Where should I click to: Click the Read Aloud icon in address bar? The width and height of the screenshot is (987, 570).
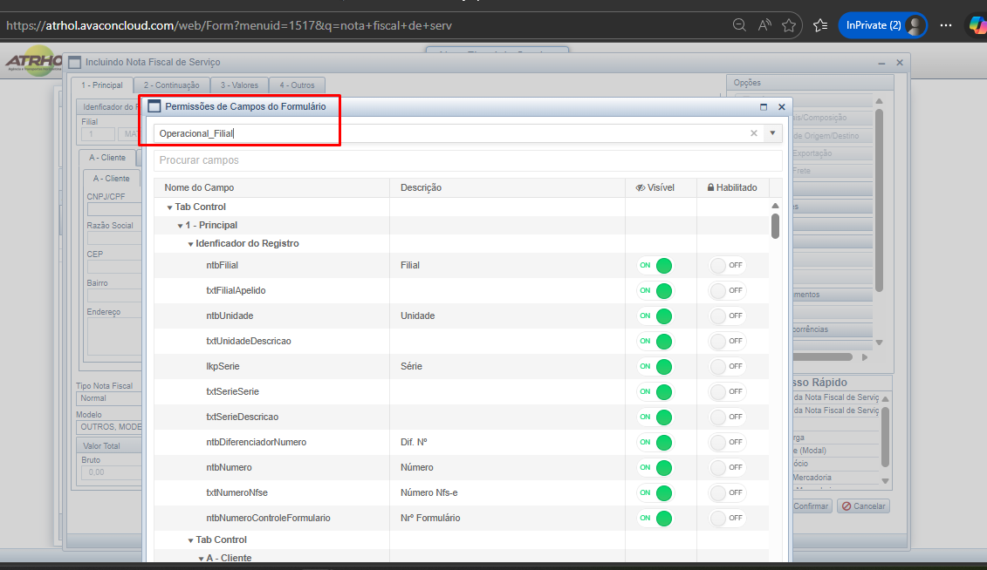pyautogui.click(x=764, y=25)
